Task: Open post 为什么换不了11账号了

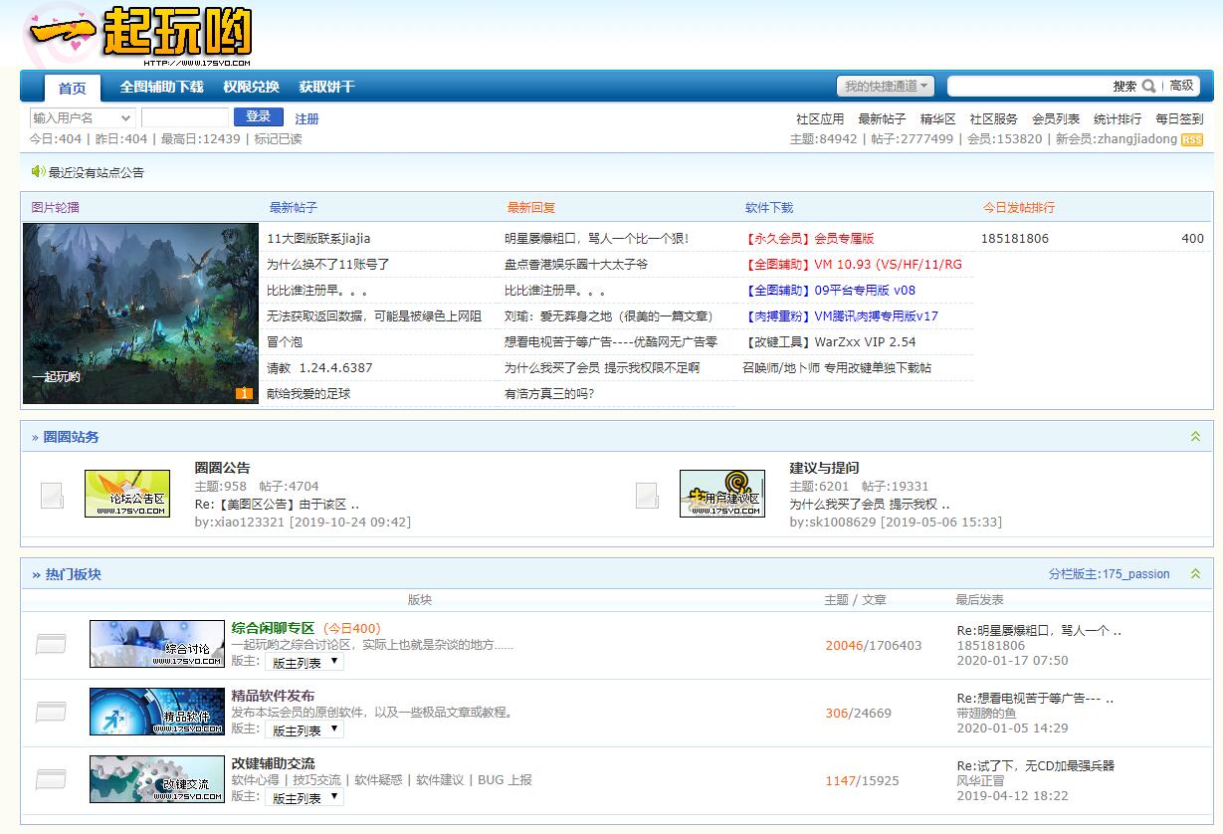Action: coord(328,265)
